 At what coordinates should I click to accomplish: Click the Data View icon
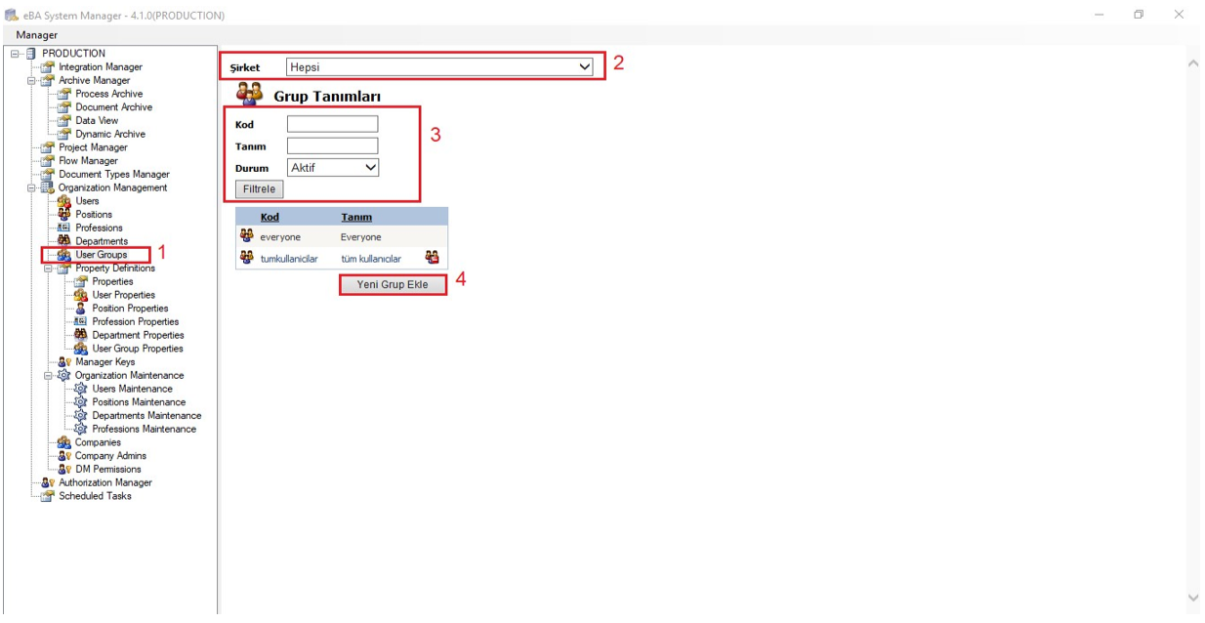click(x=65, y=121)
